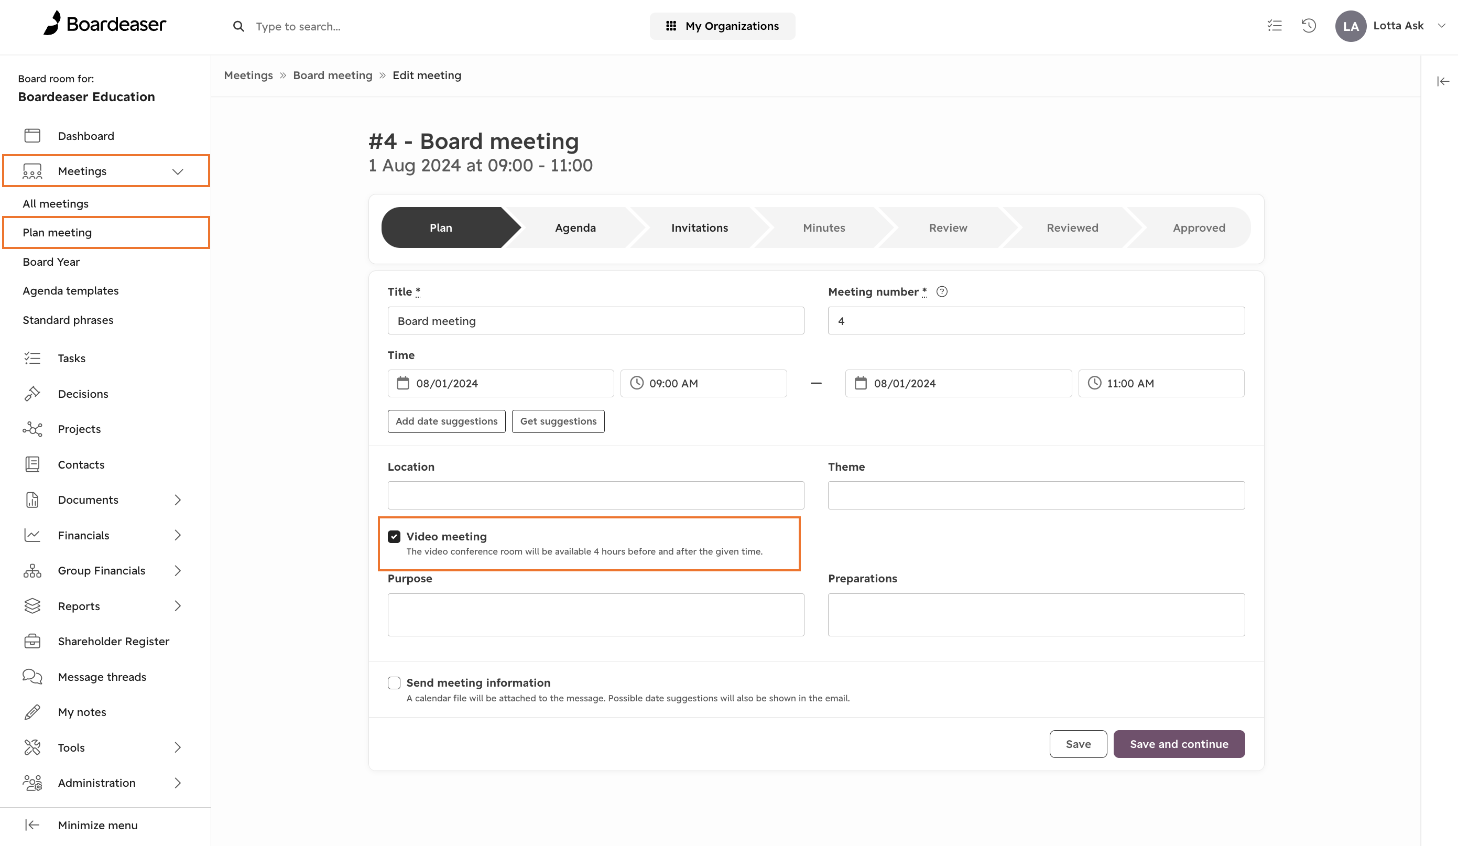Image resolution: width=1458 pixels, height=846 pixels.
Task: Click the My notes pencil icon
Action: click(x=32, y=712)
